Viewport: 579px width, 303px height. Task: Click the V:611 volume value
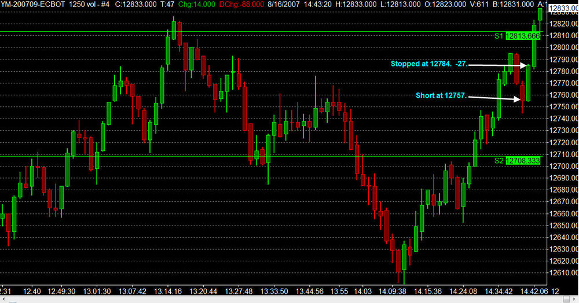(480, 5)
